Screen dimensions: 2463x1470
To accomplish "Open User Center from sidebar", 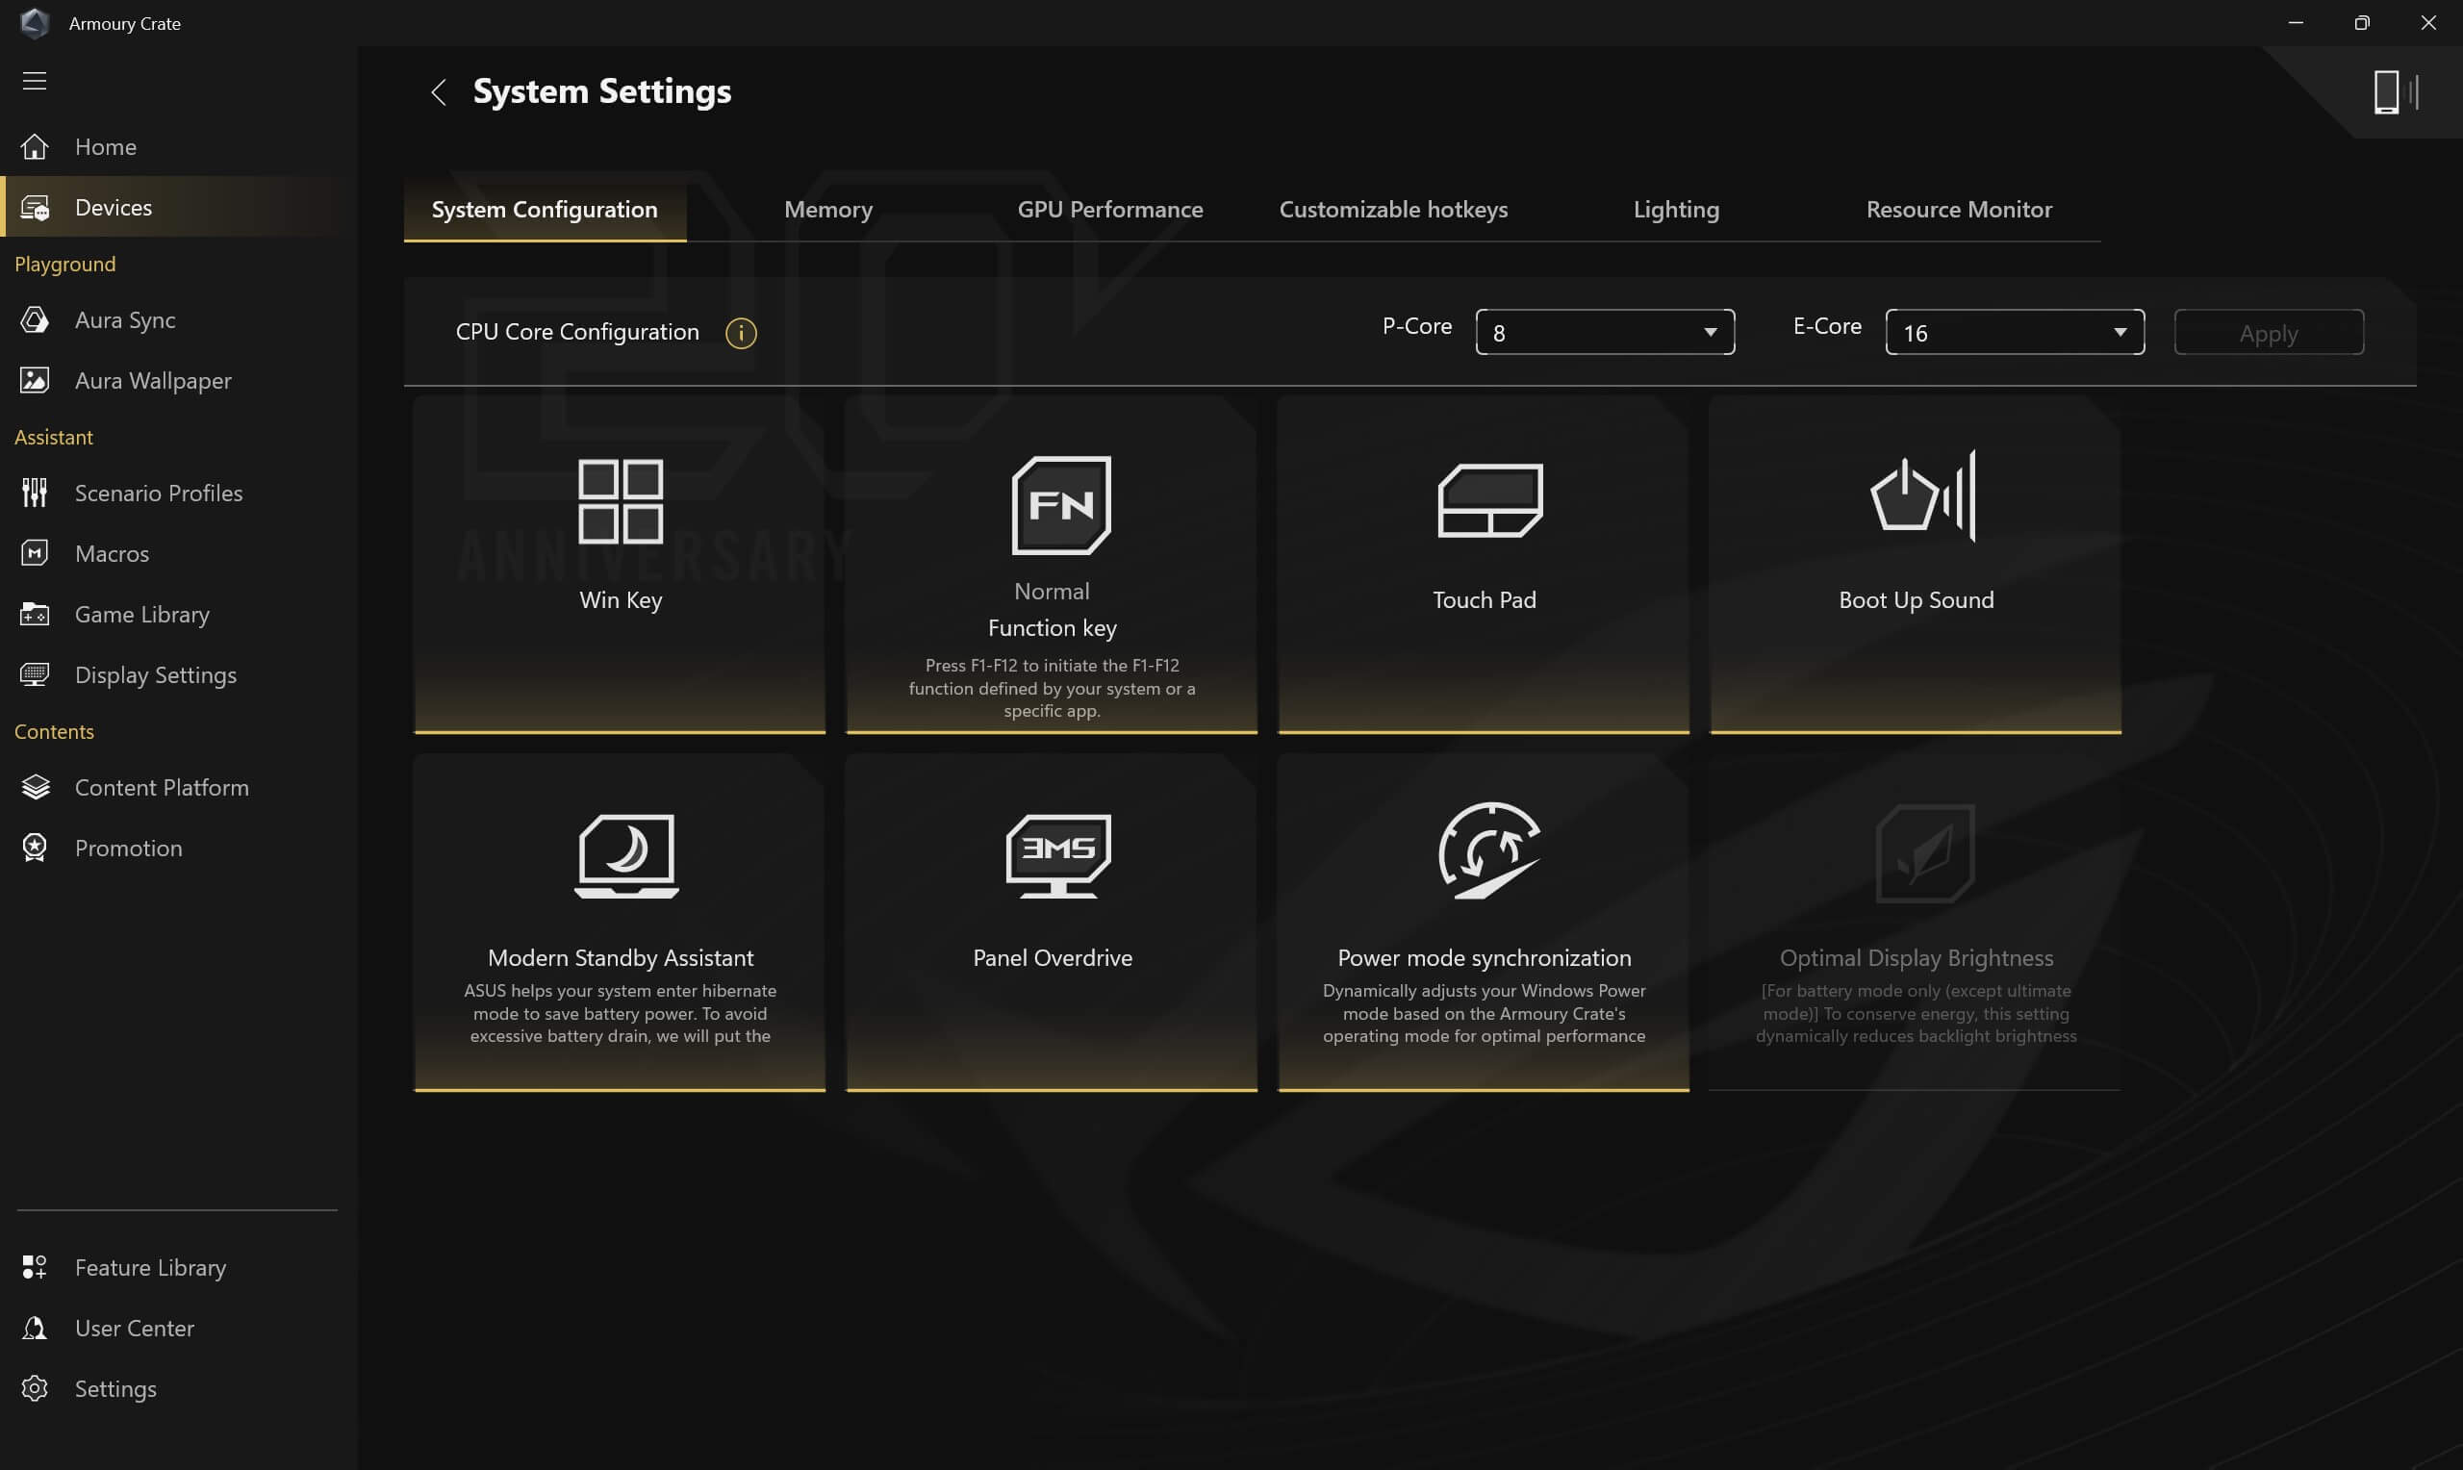I will [x=178, y=1329].
